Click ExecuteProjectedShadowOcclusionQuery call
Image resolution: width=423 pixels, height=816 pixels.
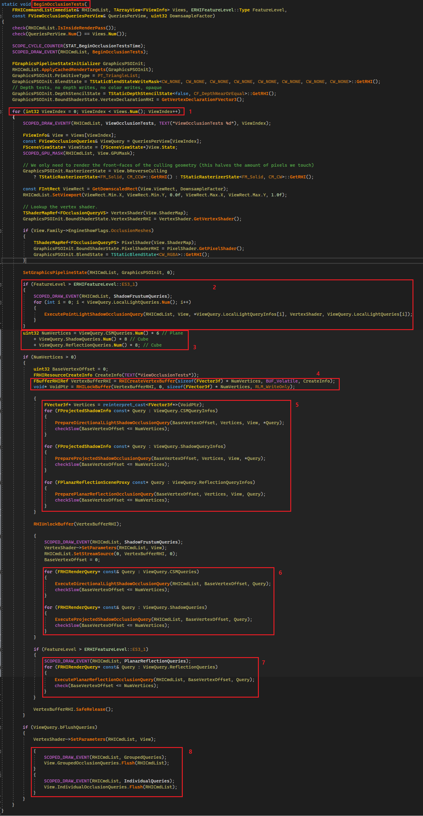(x=103, y=620)
